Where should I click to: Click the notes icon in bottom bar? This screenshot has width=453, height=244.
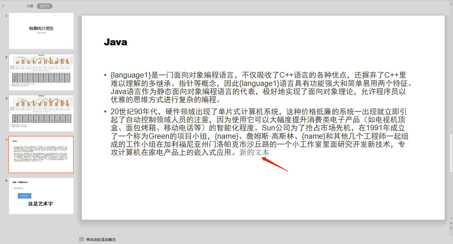[82, 240]
